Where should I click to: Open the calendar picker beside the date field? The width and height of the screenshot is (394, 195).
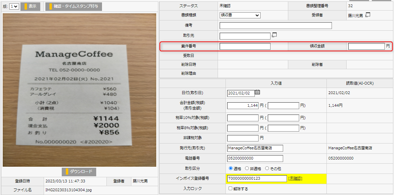tap(258, 92)
